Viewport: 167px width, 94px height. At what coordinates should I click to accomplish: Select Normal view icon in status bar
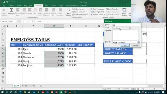click(133, 89)
